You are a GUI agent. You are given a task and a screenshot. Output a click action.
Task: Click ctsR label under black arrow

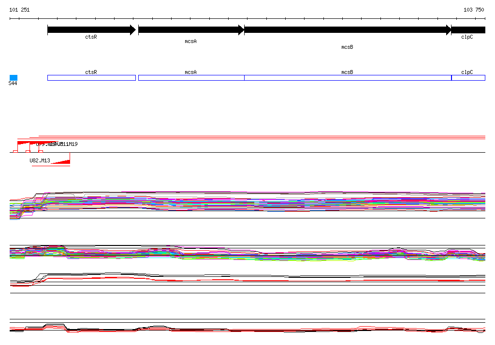91,37
